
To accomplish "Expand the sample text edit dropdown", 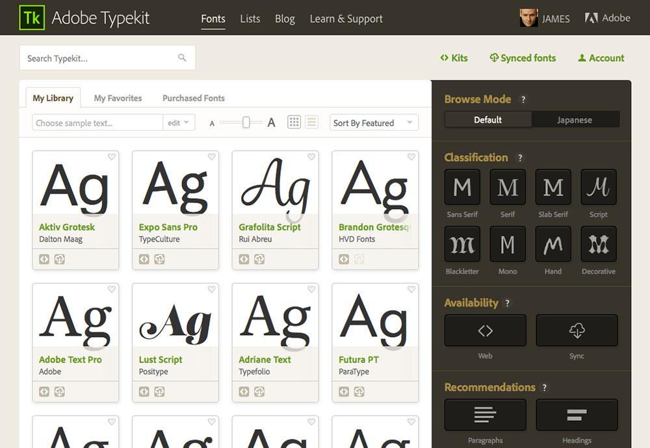I will (x=179, y=123).
